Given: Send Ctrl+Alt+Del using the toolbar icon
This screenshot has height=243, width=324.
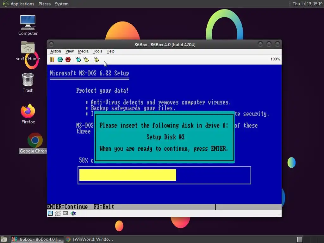Looking at the screenshot, I should tap(78, 59).
